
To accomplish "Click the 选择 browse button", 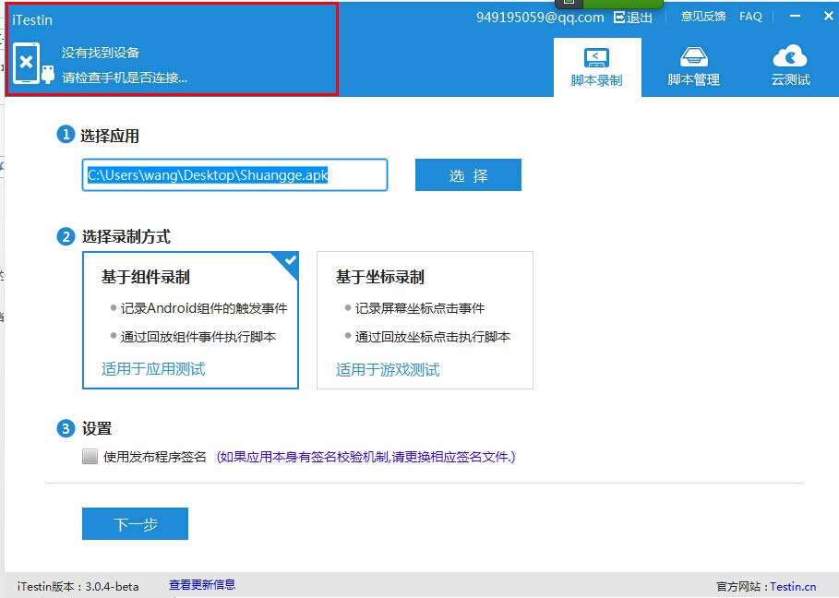I will (468, 175).
